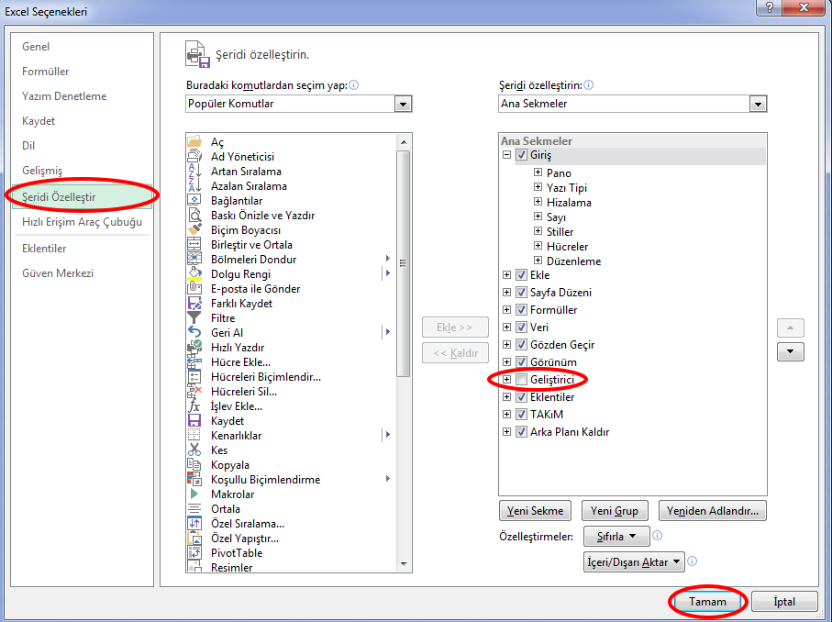This screenshot has height=622, width=832.
Task: Select the İşlev Ekle fx icon
Action: coord(194,406)
